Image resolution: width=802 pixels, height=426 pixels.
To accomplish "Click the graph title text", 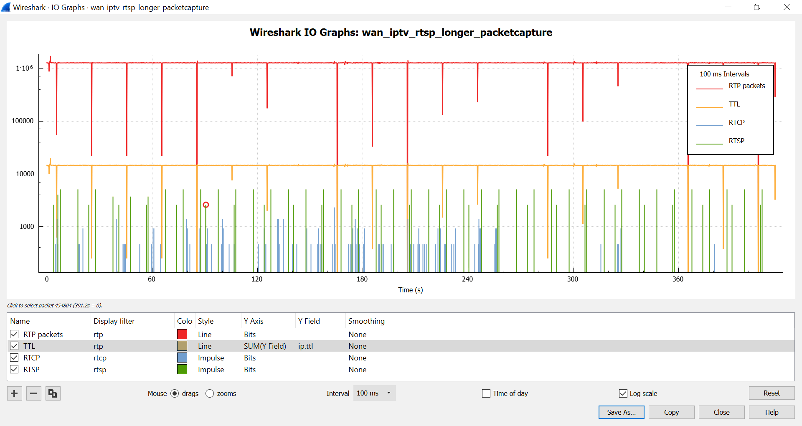I will (x=401, y=32).
